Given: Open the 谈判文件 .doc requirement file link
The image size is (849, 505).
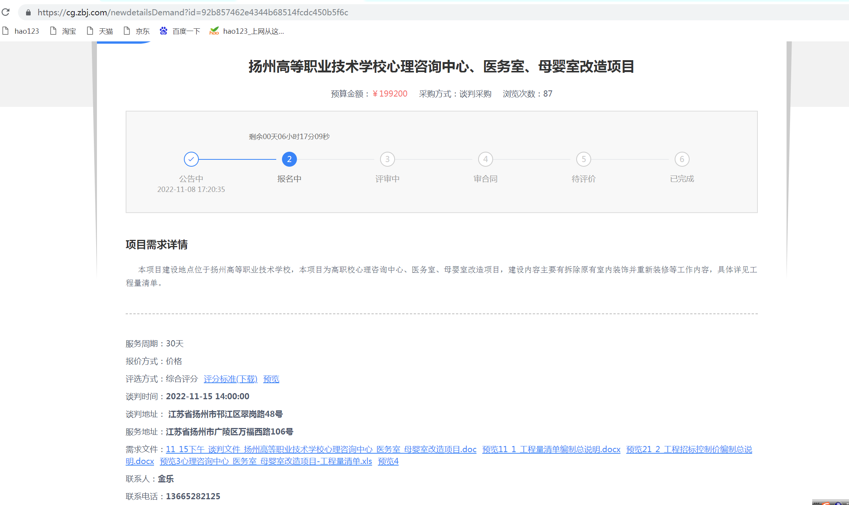Looking at the screenshot, I should click(x=321, y=449).
